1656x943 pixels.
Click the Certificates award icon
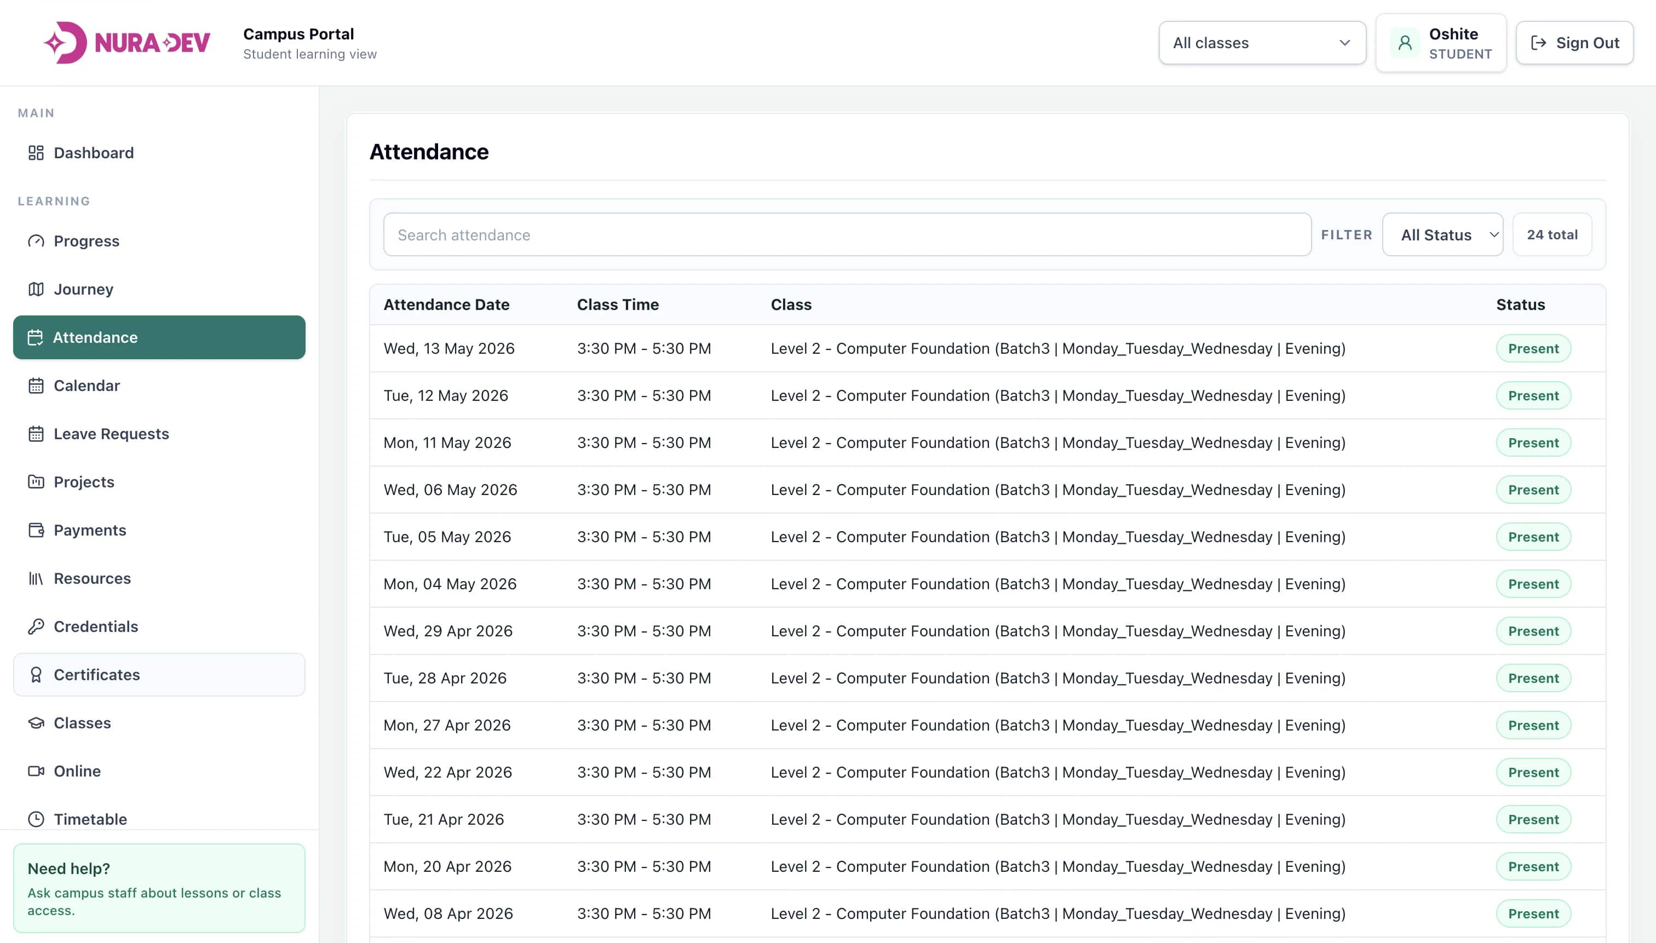(x=36, y=675)
